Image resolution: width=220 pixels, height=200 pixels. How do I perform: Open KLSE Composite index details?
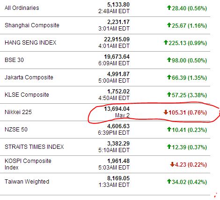[27, 95]
